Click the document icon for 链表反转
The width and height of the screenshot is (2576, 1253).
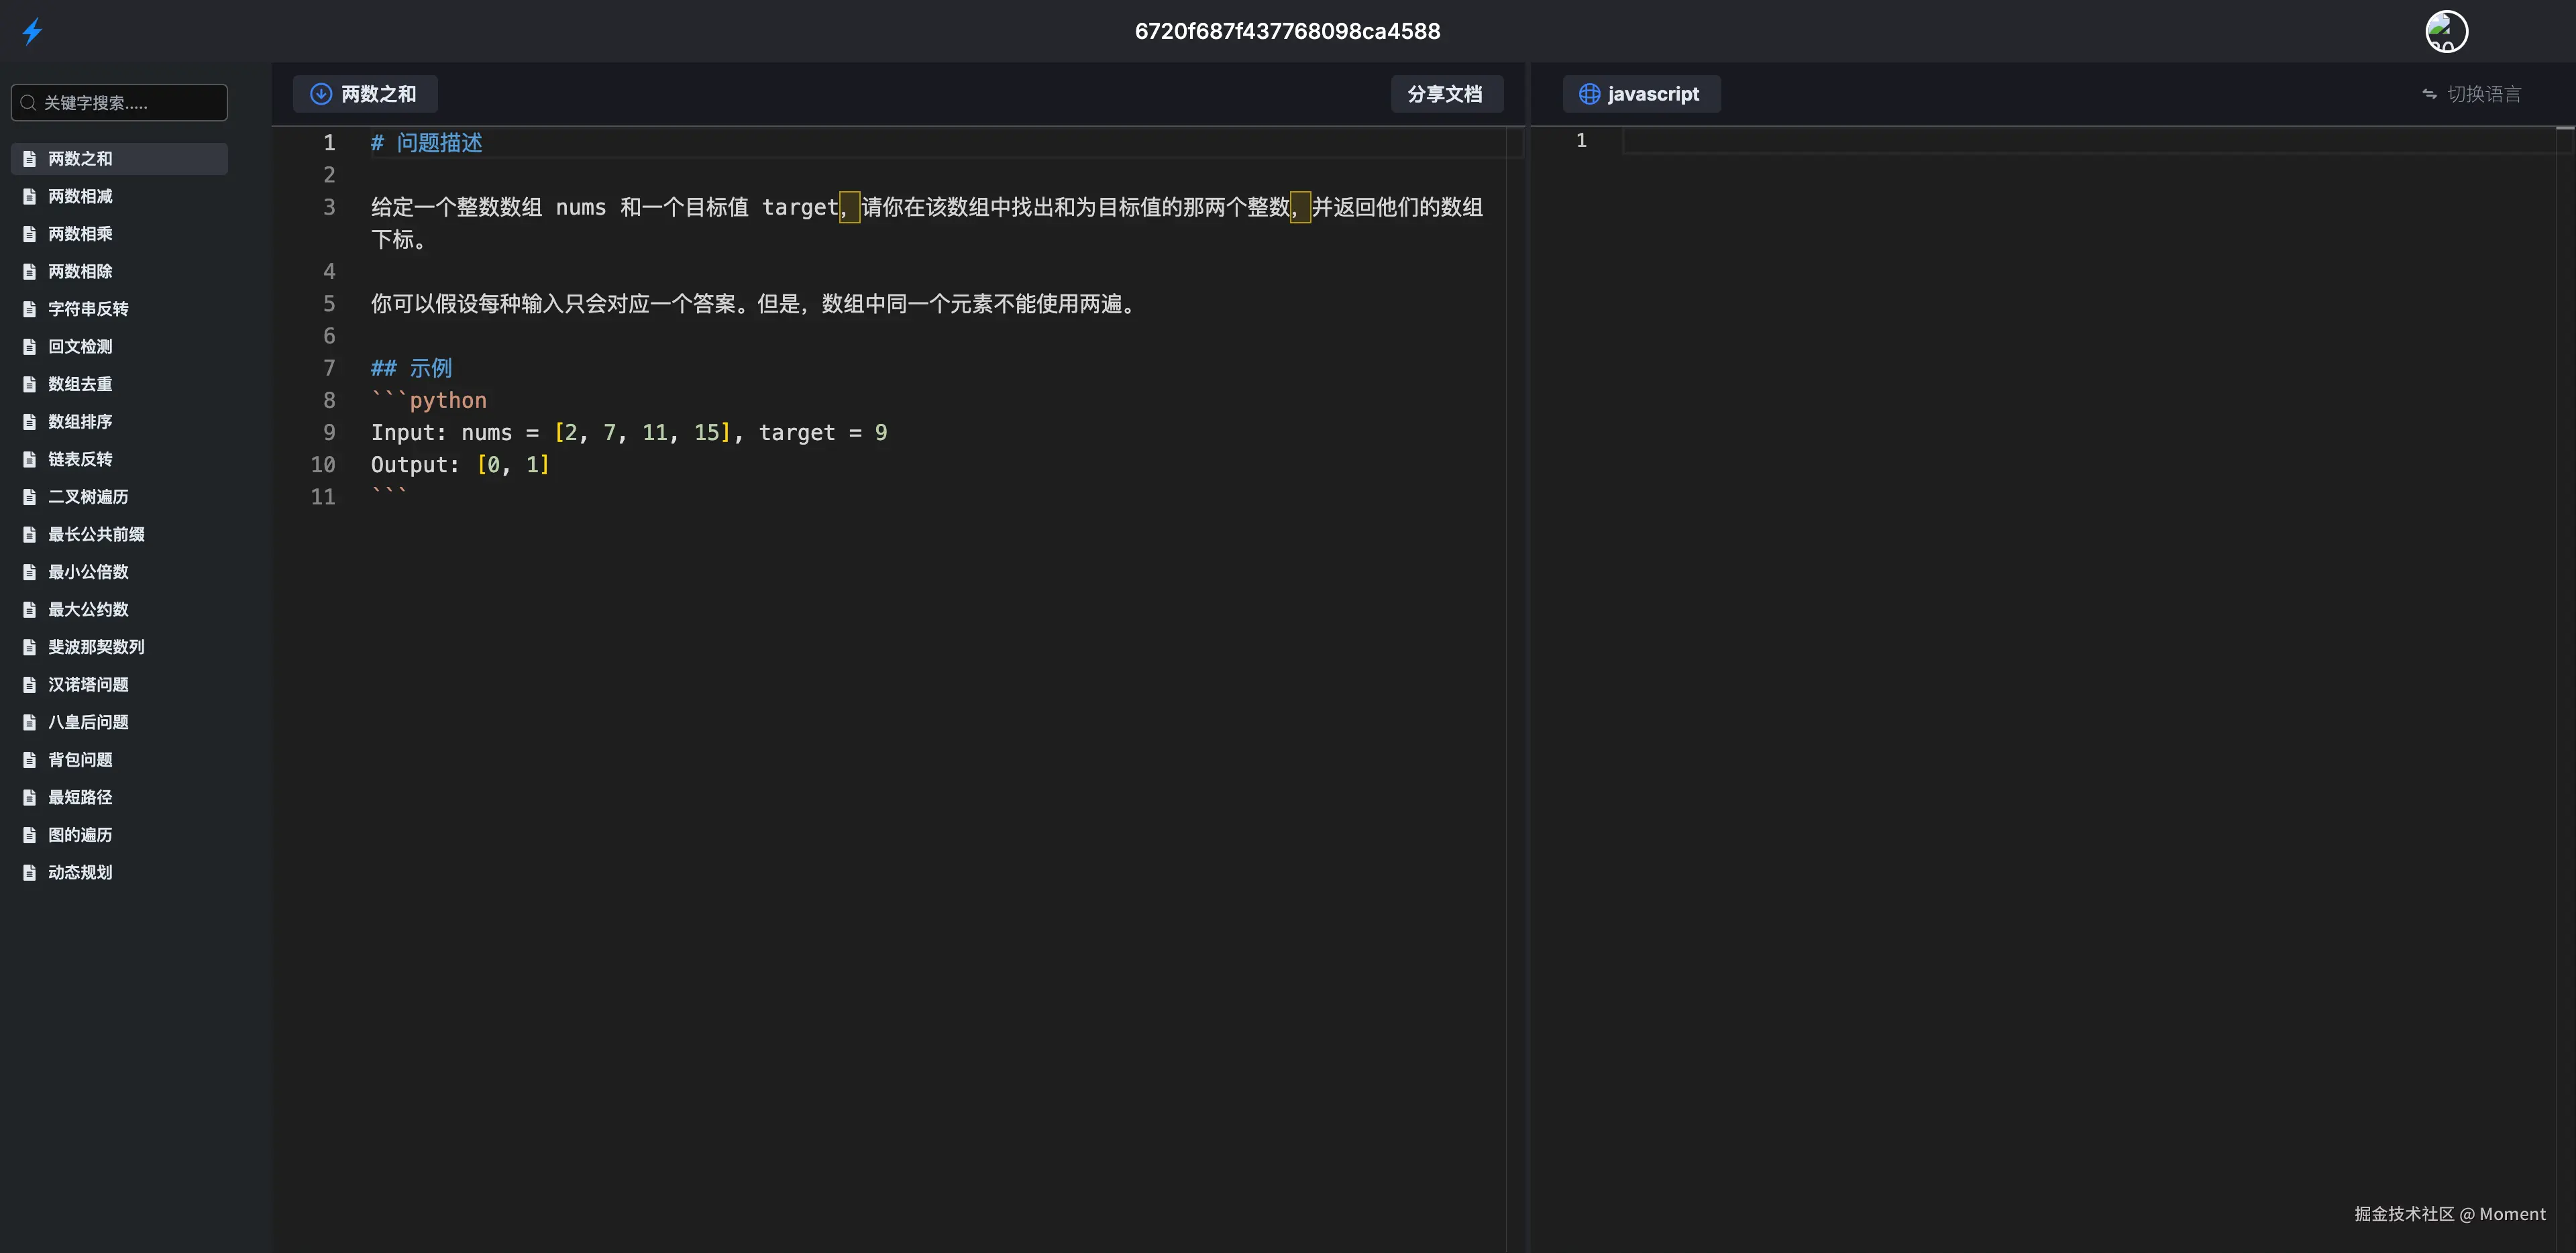(x=30, y=460)
